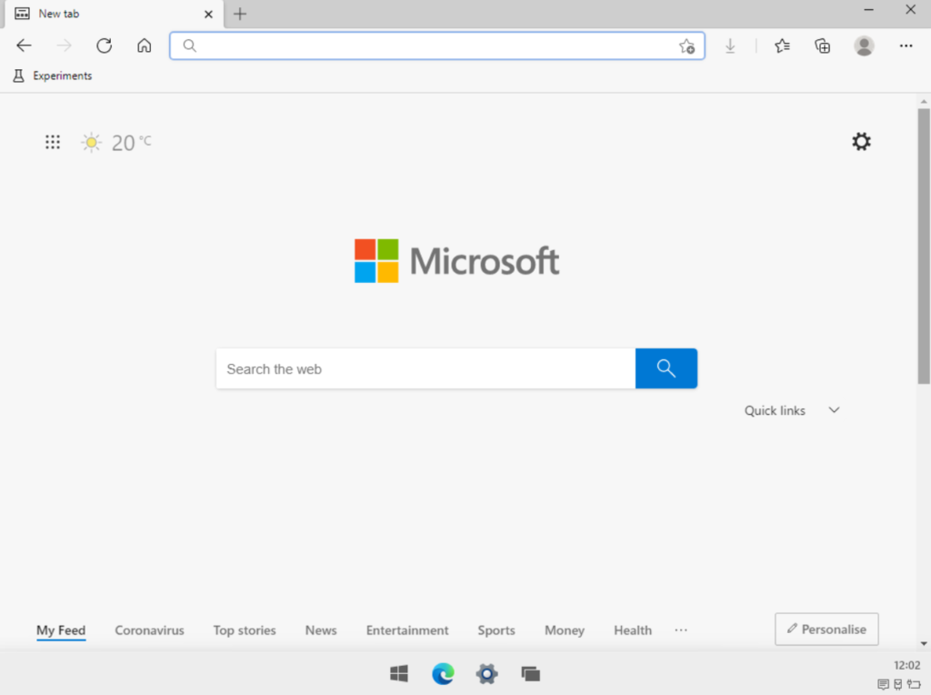This screenshot has width=931, height=695.
Task: Open the app launcher grid
Action: [x=52, y=142]
